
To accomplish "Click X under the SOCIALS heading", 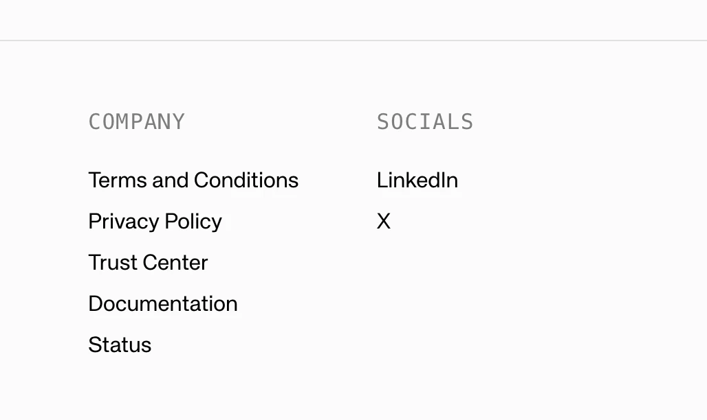I will click(384, 221).
